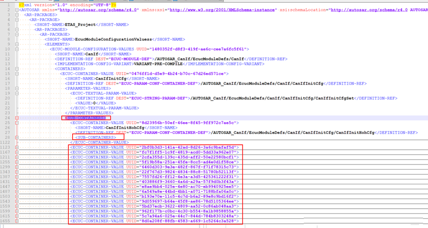Screen dimensions: 428x228
Task: Expand the collapsed container fold on line 1655
Action: click(x=16, y=221)
